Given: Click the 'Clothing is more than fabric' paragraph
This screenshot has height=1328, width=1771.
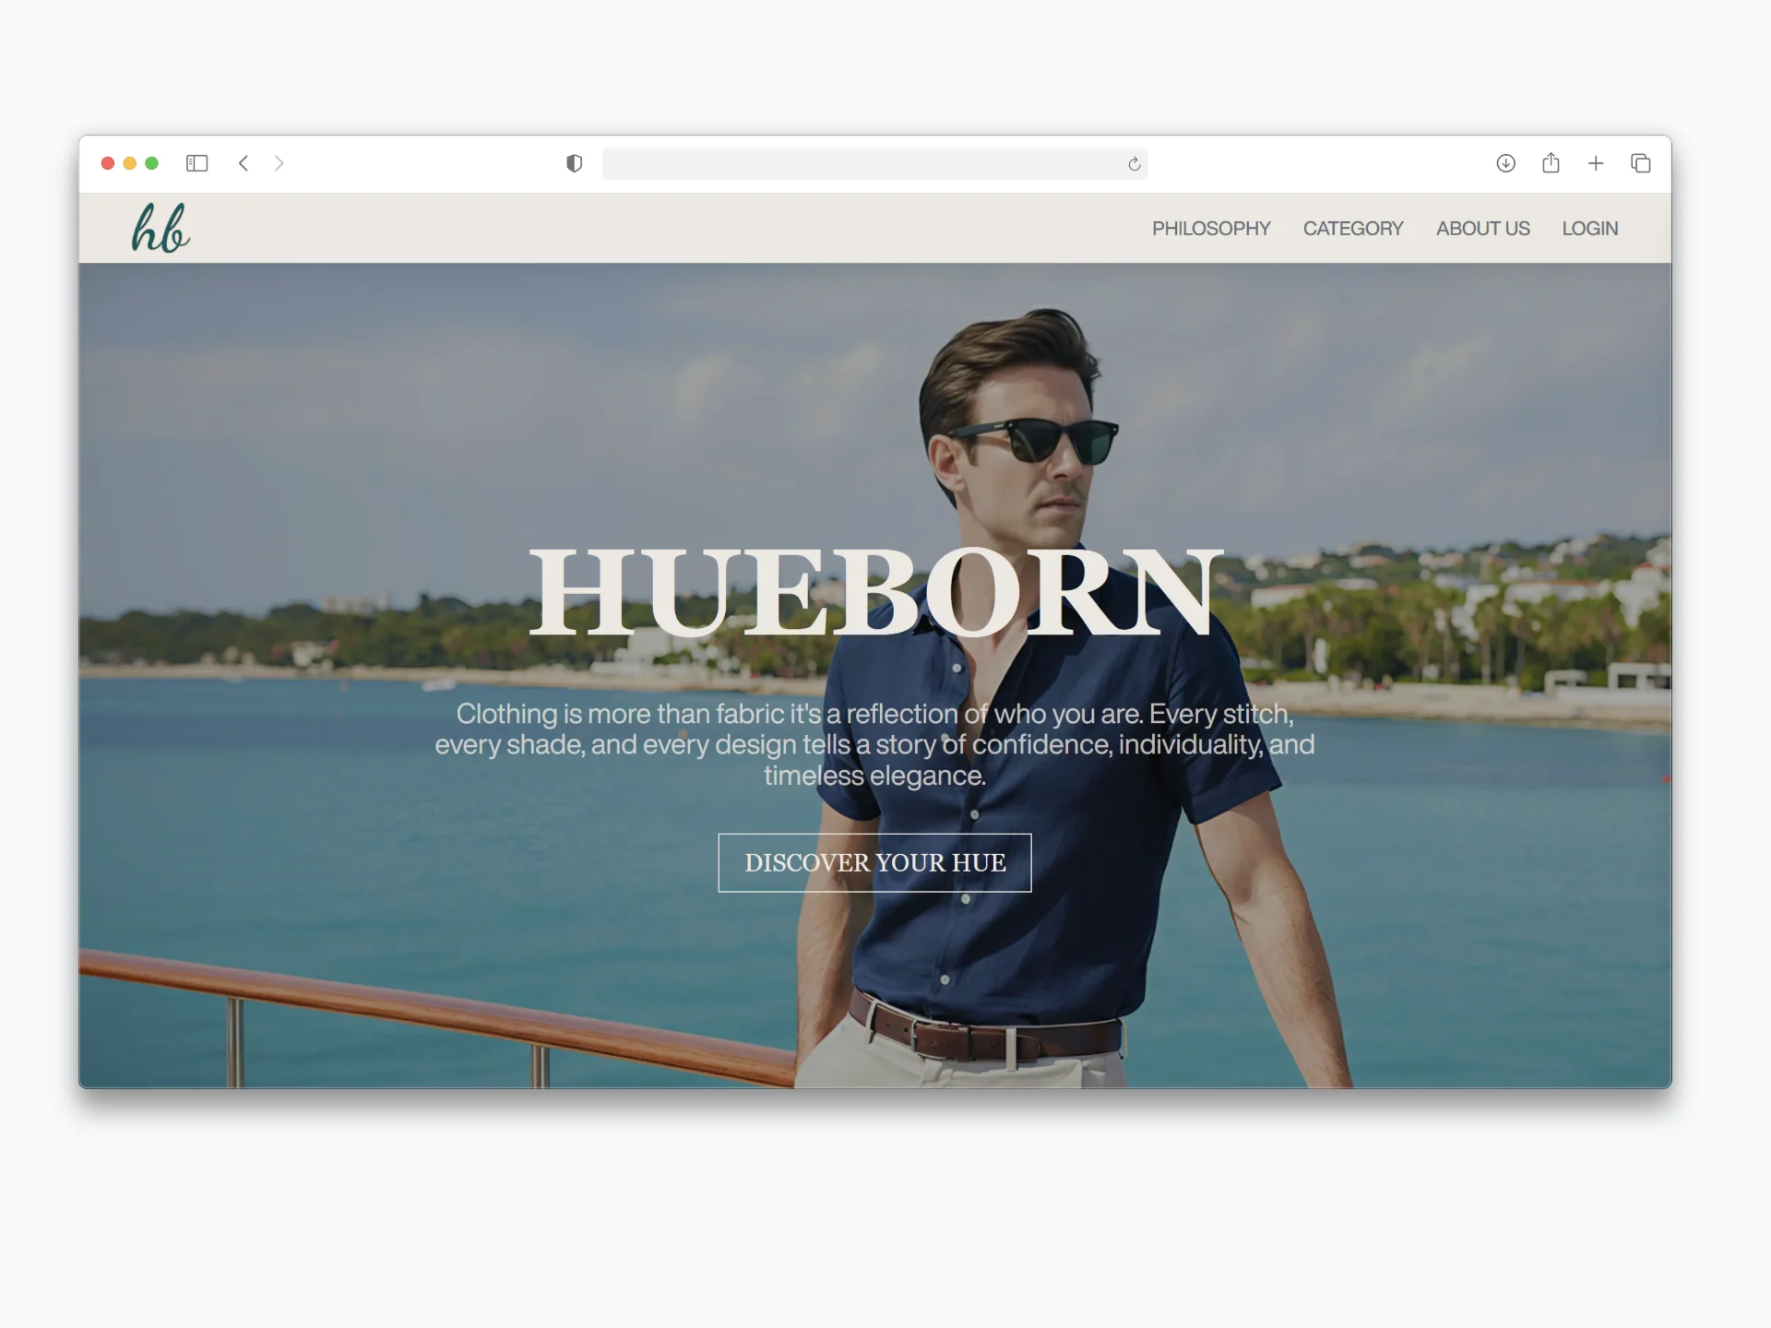Looking at the screenshot, I should [874, 744].
